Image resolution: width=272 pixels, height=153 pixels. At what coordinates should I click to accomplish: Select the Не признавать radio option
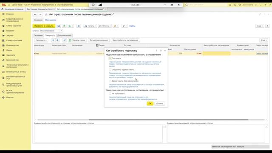(110, 93)
